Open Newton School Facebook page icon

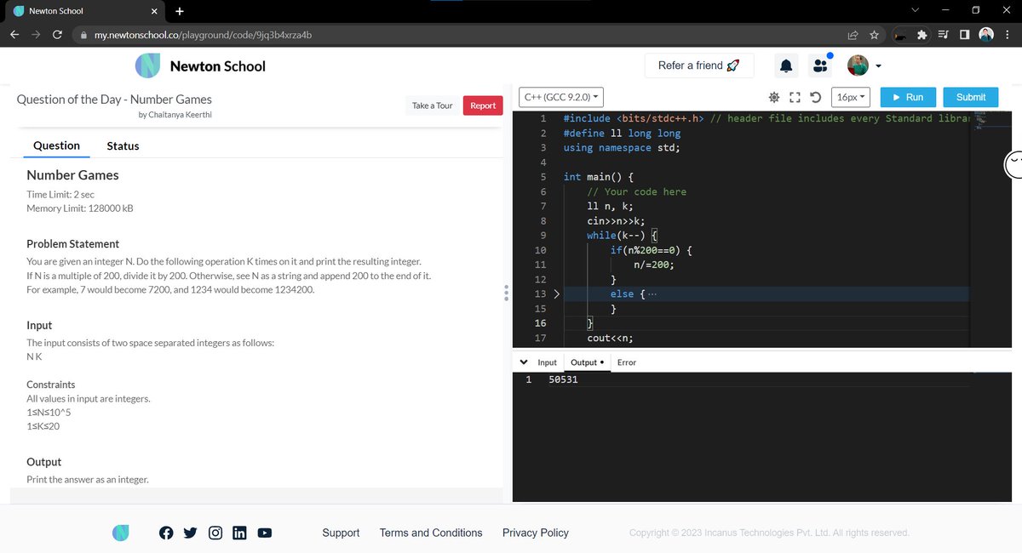point(166,533)
